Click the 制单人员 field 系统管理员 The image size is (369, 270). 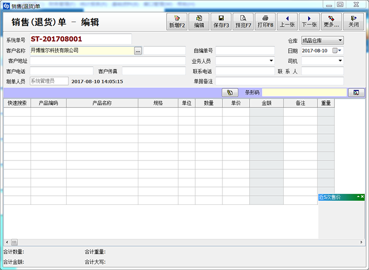point(49,81)
